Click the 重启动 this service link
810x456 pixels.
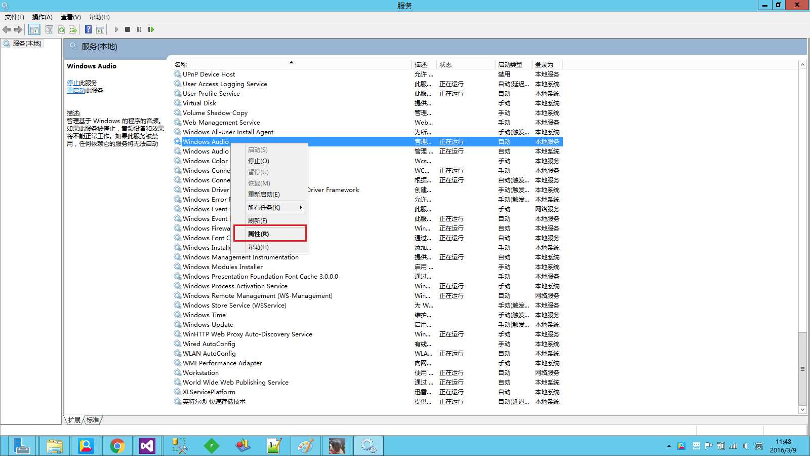tap(76, 91)
